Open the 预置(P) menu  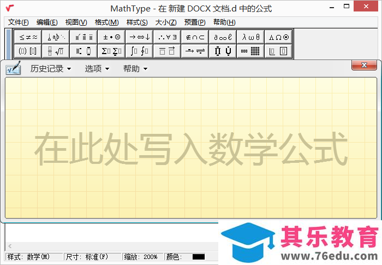click(x=195, y=22)
